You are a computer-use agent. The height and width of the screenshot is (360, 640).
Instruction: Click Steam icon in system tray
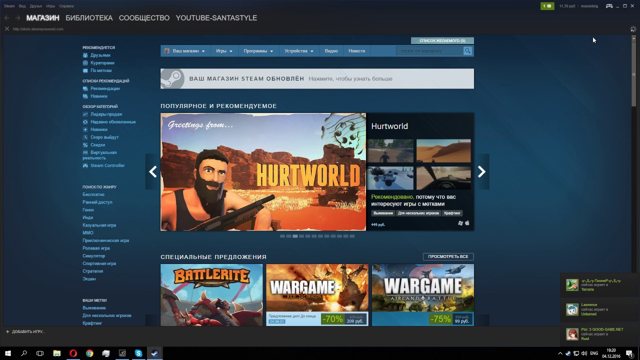(568, 353)
